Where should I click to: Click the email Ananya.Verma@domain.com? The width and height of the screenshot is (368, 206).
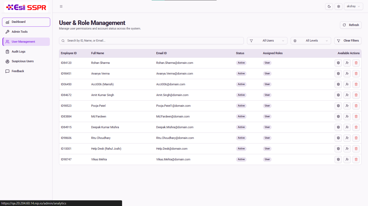175,73
